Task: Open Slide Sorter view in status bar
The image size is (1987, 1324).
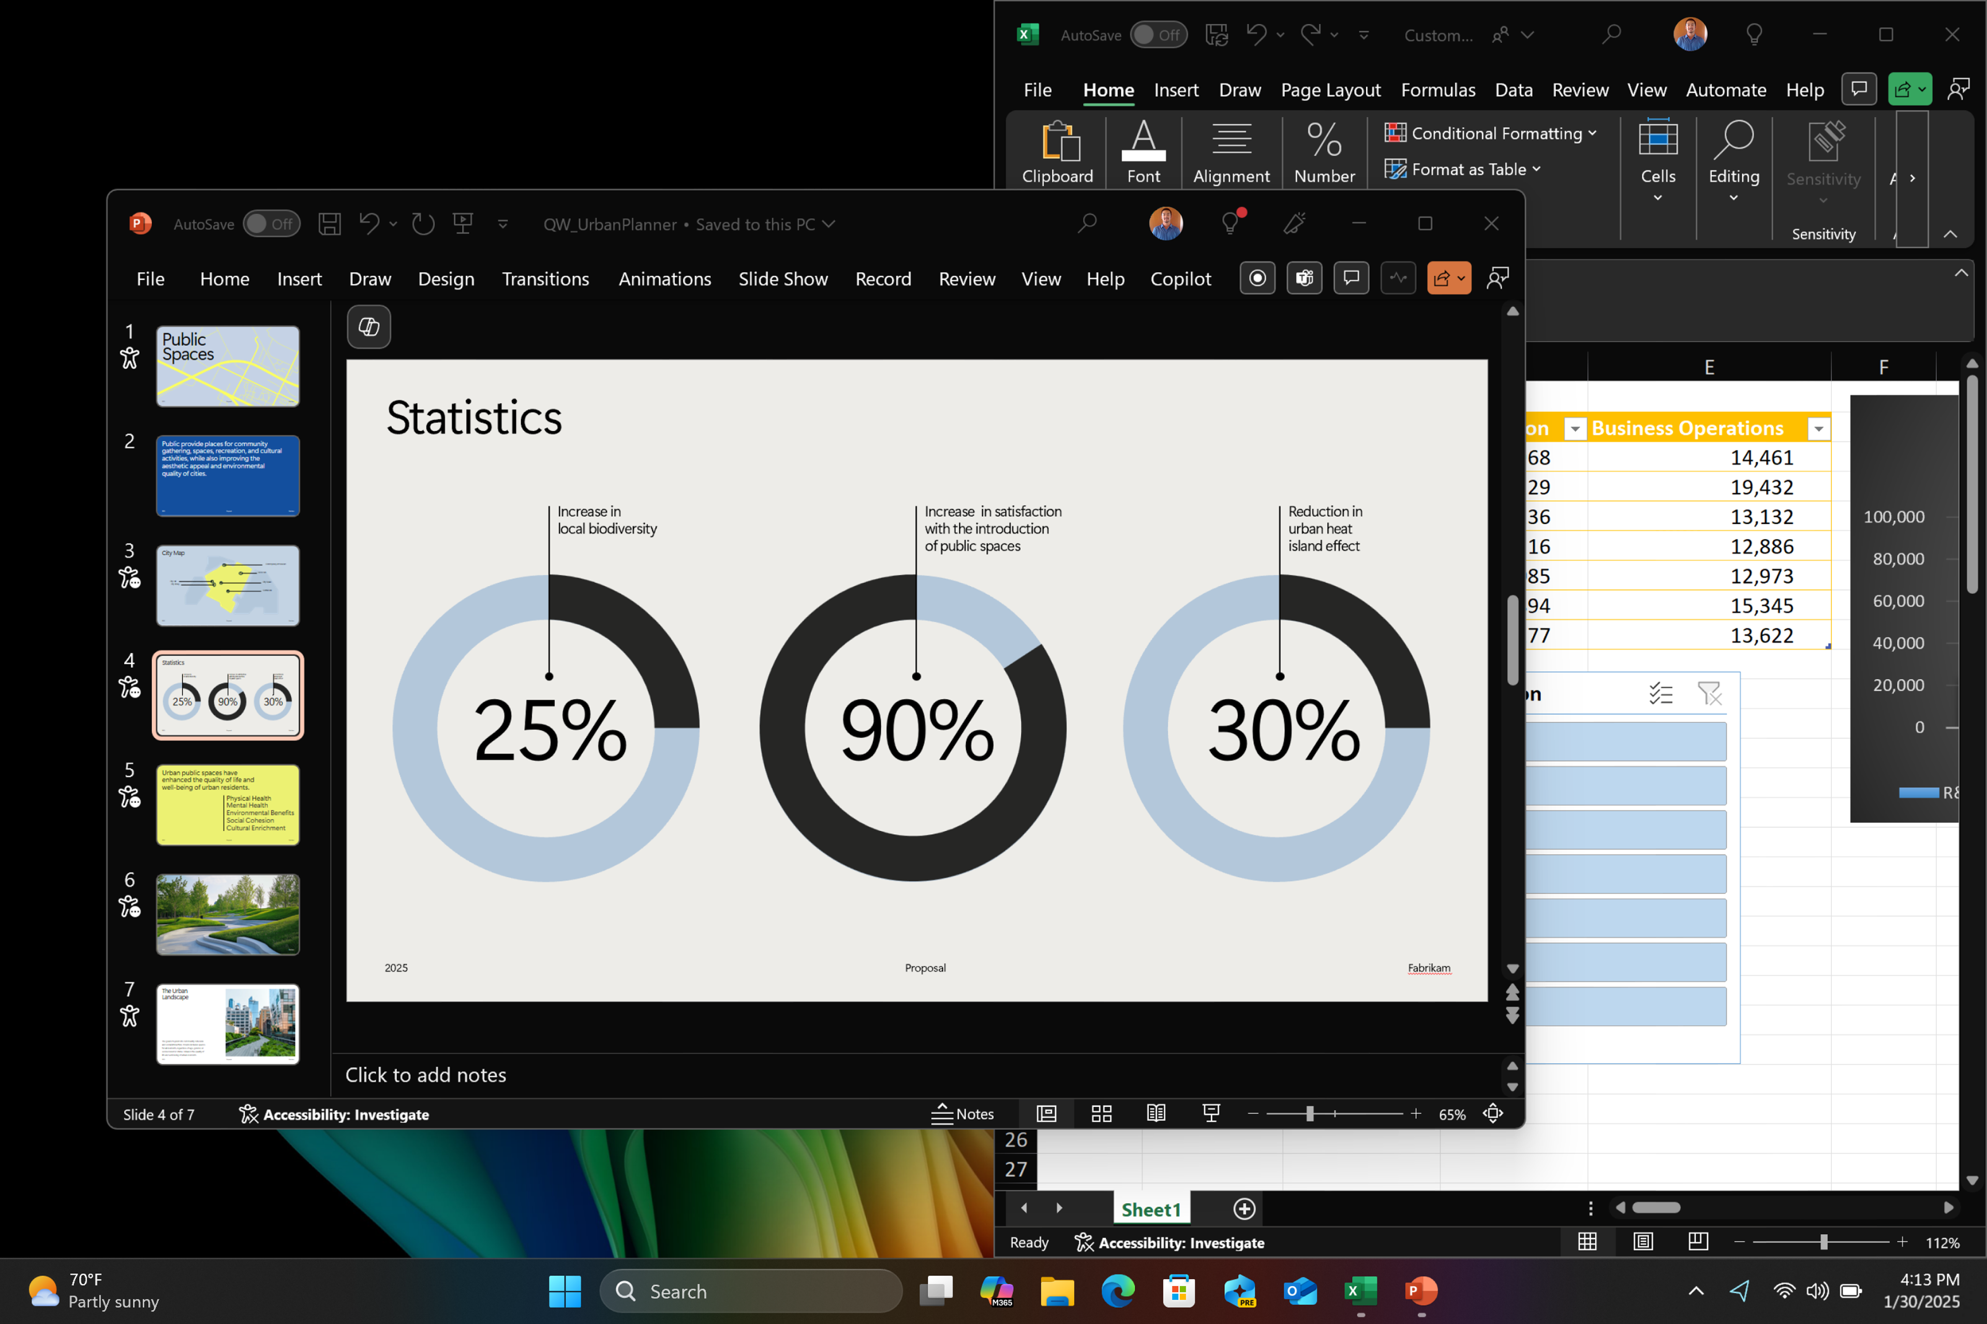Action: click(x=1101, y=1114)
